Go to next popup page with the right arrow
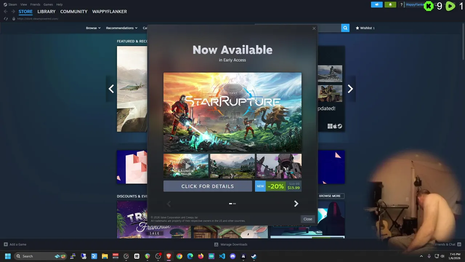This screenshot has height=262, width=465. point(296,204)
